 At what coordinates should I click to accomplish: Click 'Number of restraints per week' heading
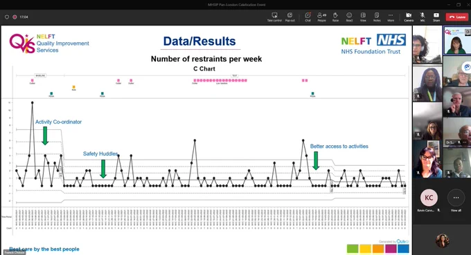(x=206, y=59)
